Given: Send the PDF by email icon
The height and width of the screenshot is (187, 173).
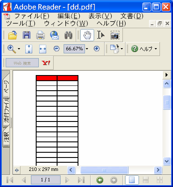Looking at the screenshot, I should tap(54, 35).
